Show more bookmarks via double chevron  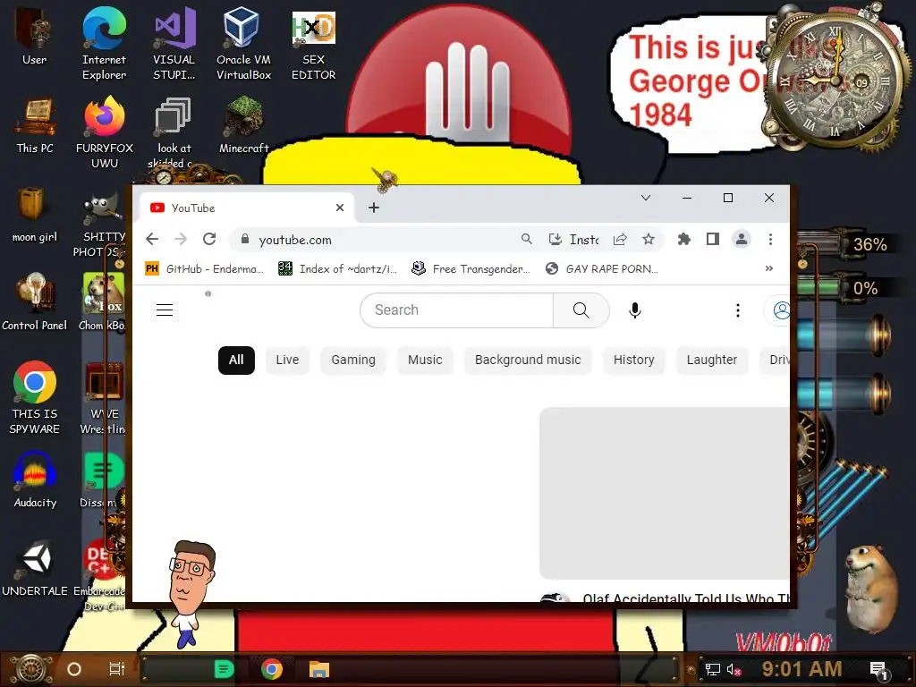point(768,268)
